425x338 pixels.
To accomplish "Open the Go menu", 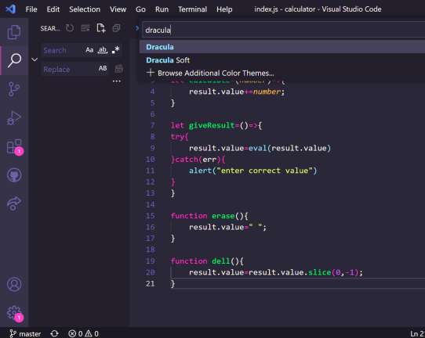I will click(140, 9).
